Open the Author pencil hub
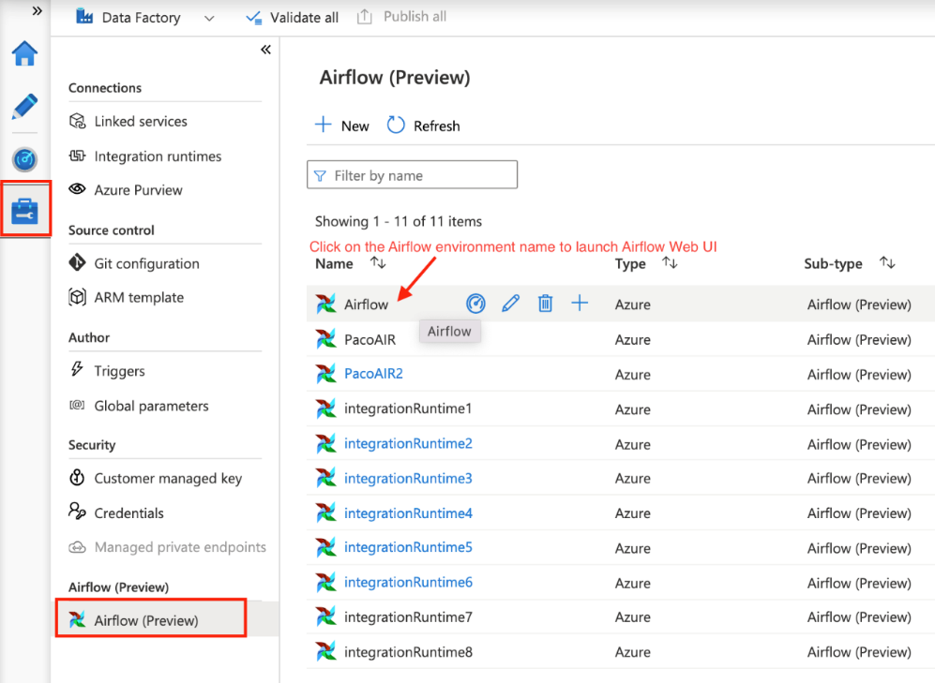Viewport: 935px width, 683px height. pyautogui.click(x=24, y=107)
